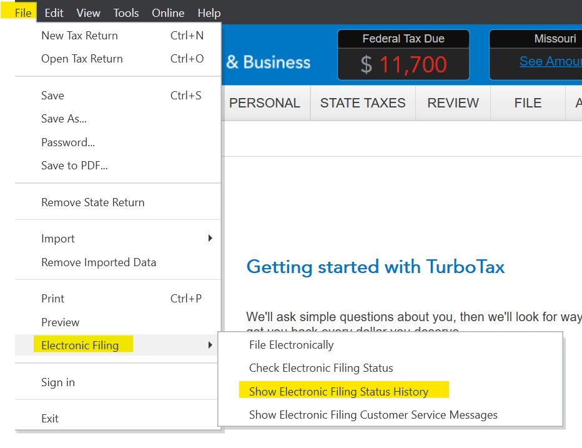The image size is (582, 448).
Task: Select New Tax Return menu entry
Action: click(x=79, y=36)
